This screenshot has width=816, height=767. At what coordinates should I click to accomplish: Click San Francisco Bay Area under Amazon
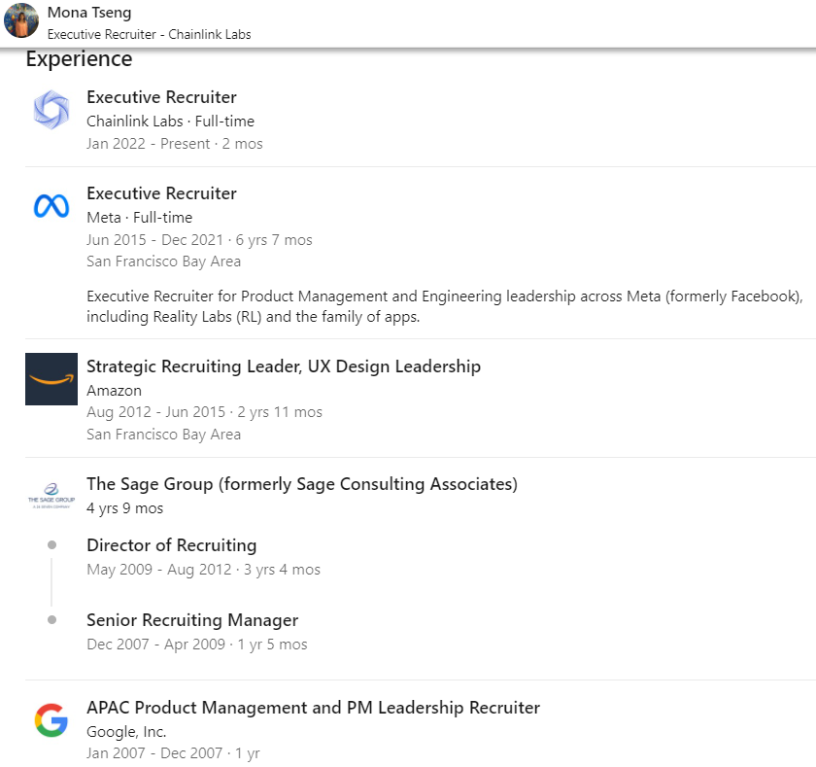pos(163,435)
